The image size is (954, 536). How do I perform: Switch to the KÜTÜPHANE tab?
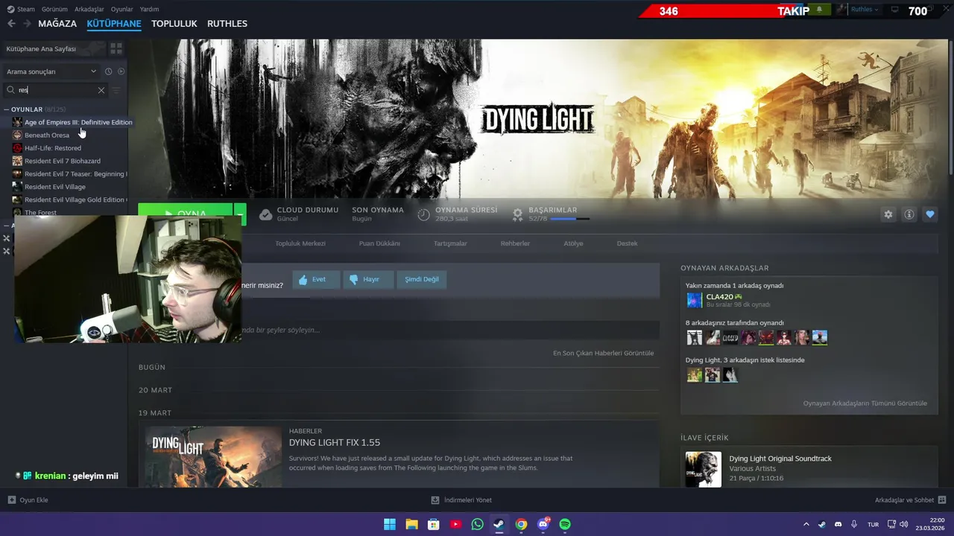point(114,24)
